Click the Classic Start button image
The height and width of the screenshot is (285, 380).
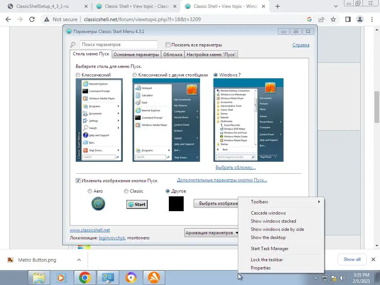137,204
